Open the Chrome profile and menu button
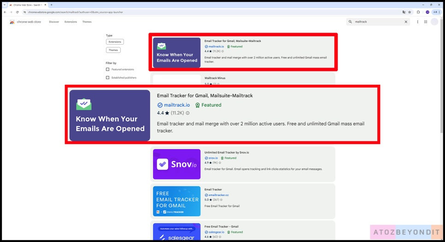This screenshot has height=242, width=445. pyautogui.click(x=436, y=12)
